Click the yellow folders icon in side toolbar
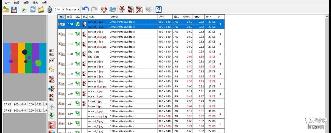Viewport: 331px width, 133px height. pyautogui.click(x=52, y=69)
